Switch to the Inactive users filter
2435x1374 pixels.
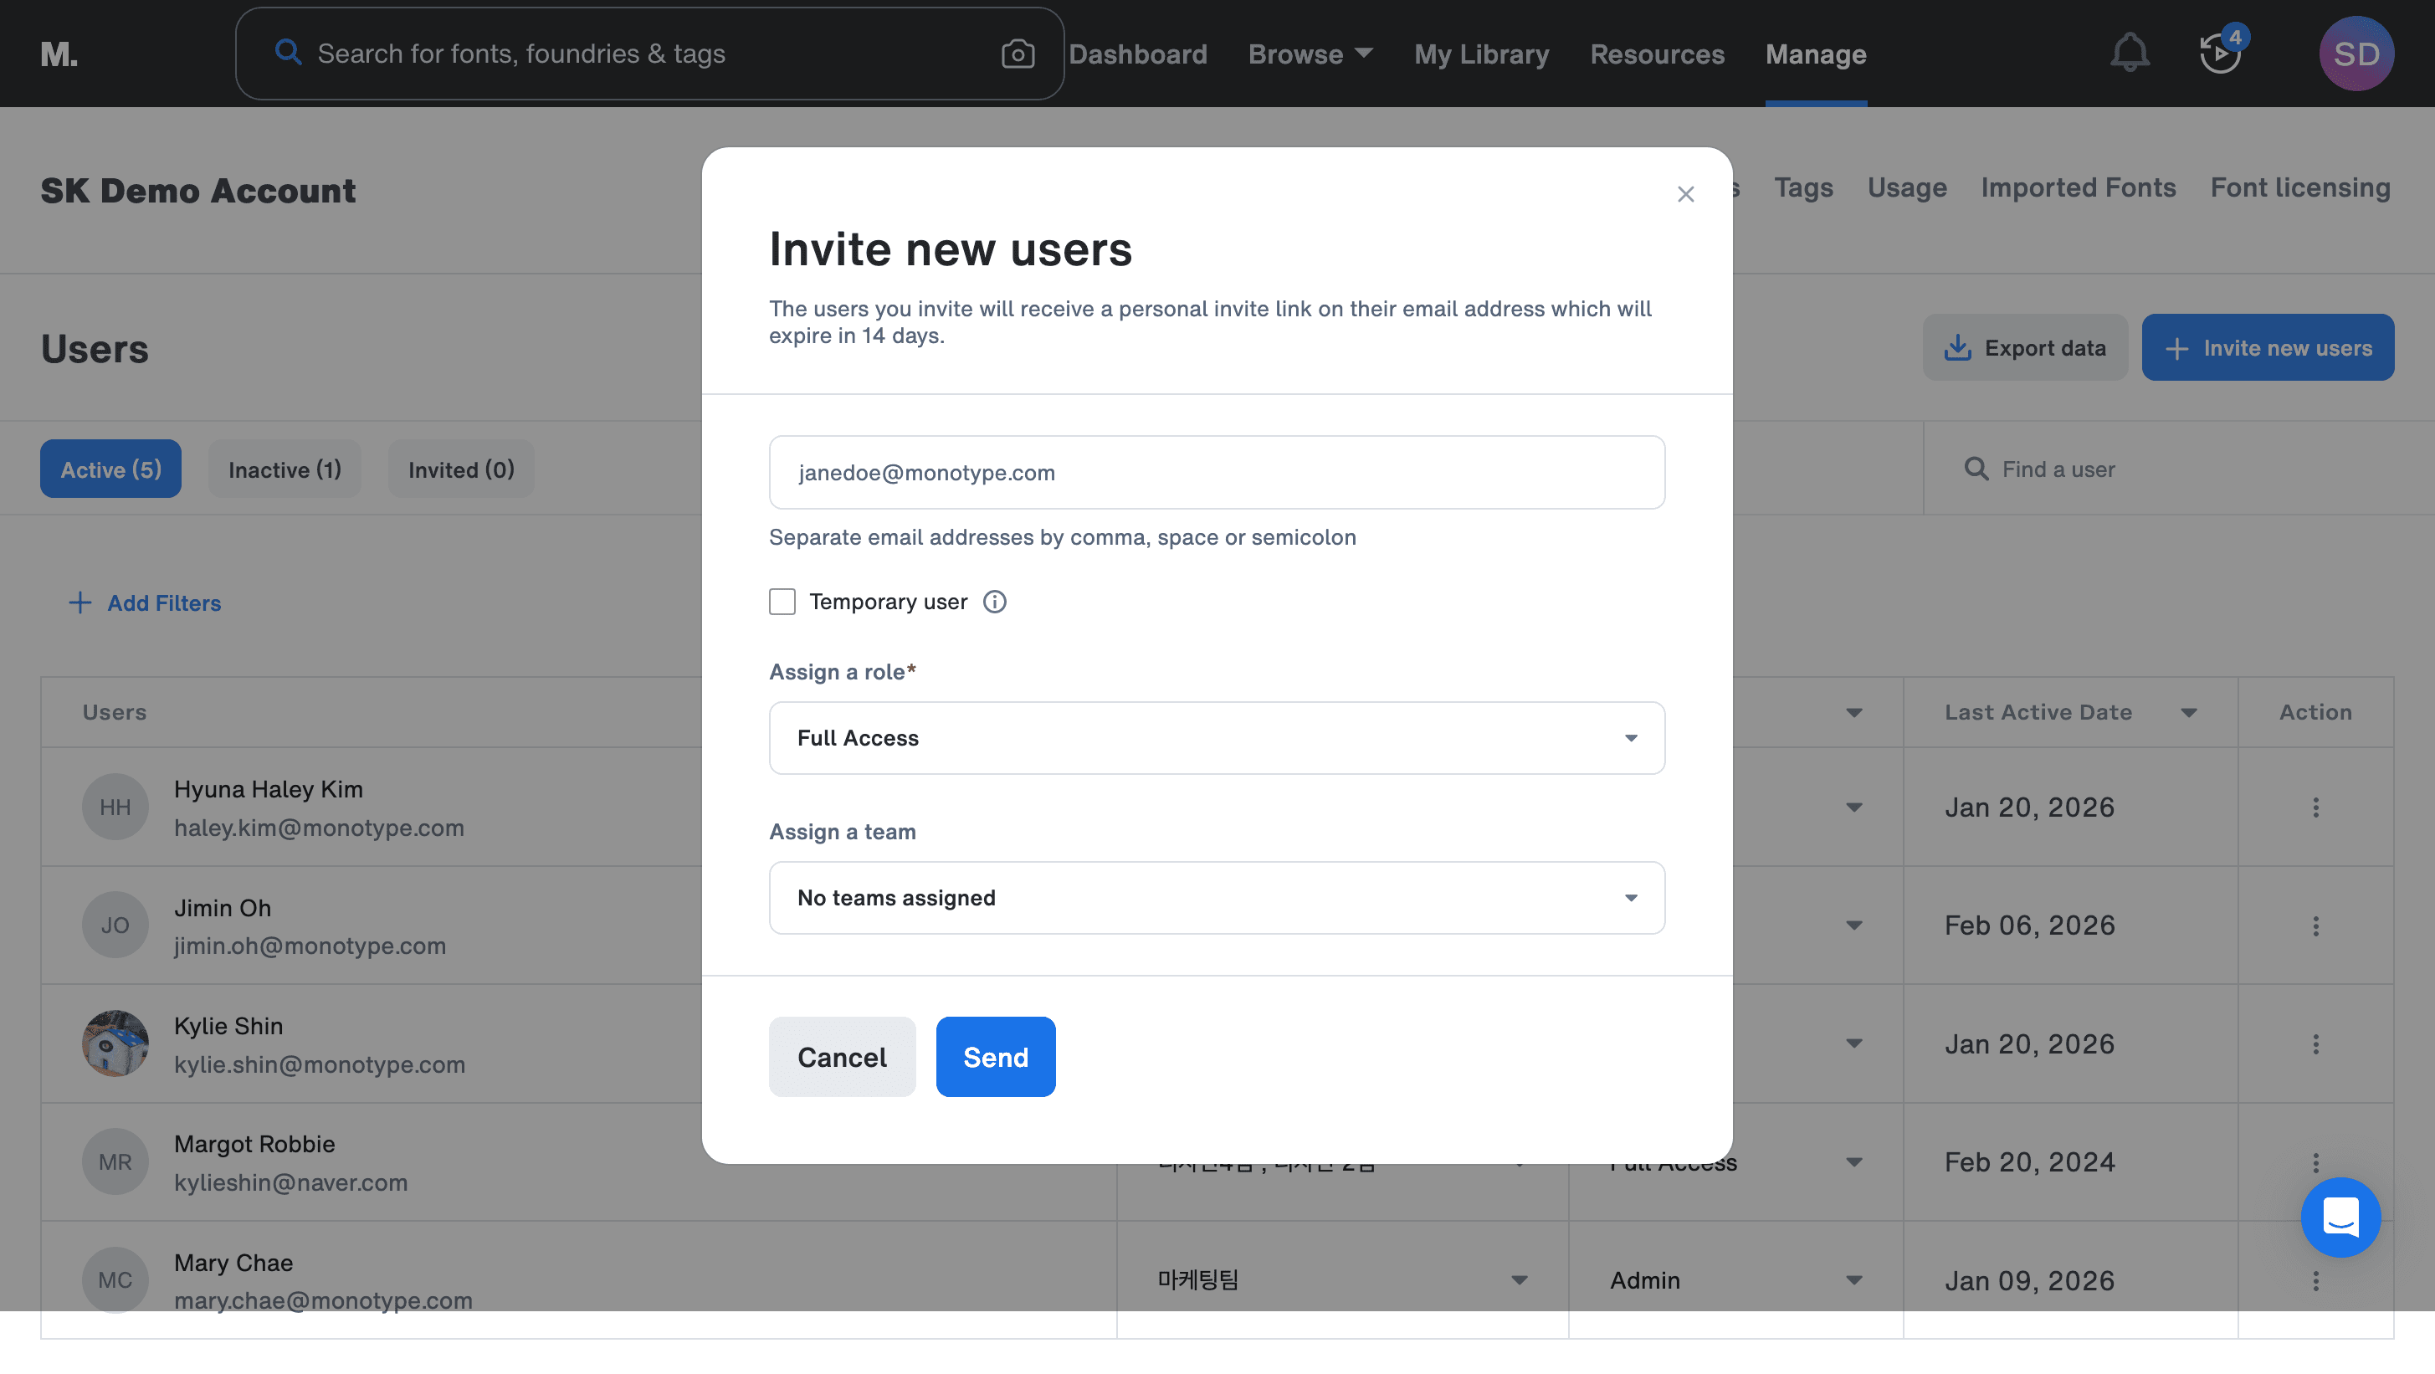click(x=285, y=469)
